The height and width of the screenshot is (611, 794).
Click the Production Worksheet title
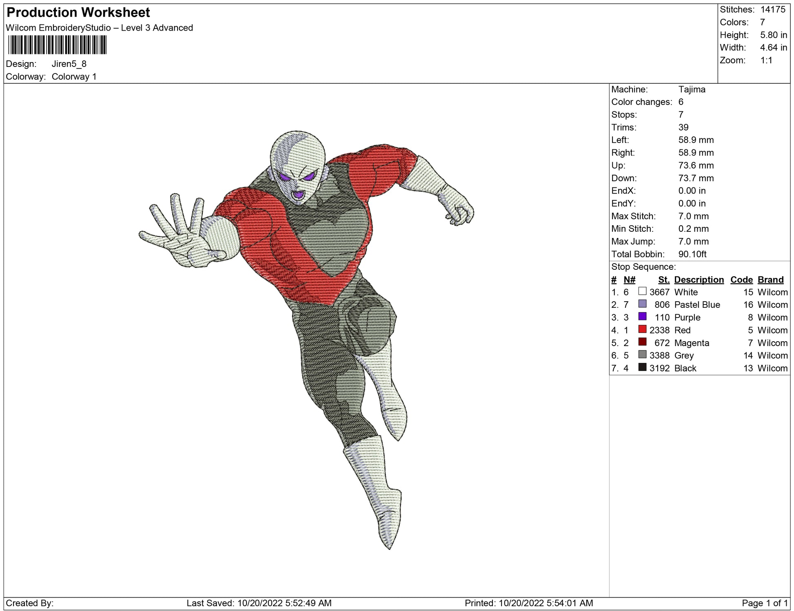coord(78,13)
